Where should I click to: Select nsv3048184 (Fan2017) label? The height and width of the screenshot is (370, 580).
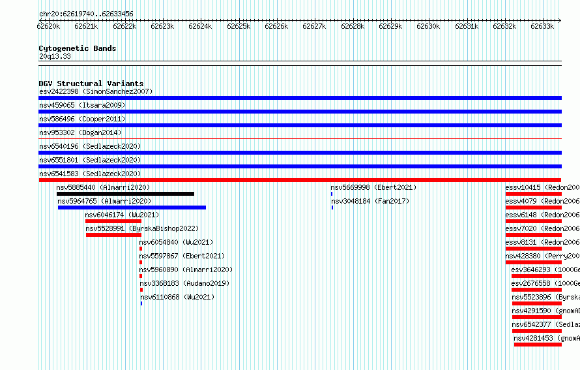point(370,201)
